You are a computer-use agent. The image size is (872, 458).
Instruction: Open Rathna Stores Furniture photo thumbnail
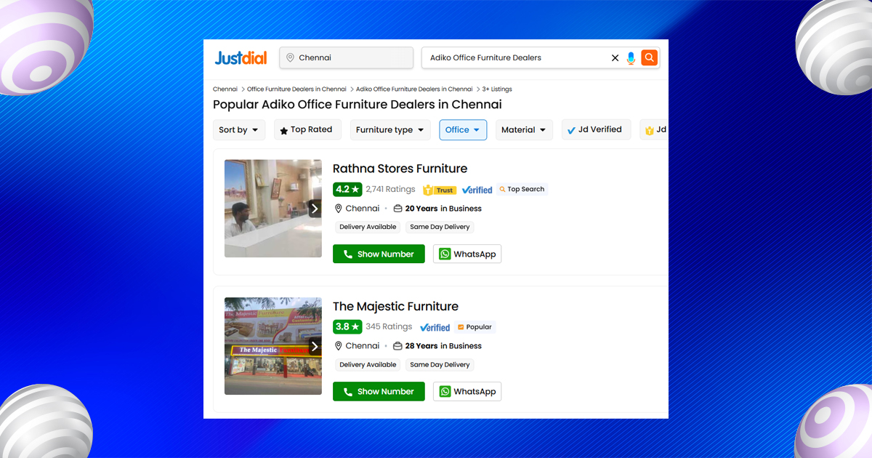(x=273, y=209)
